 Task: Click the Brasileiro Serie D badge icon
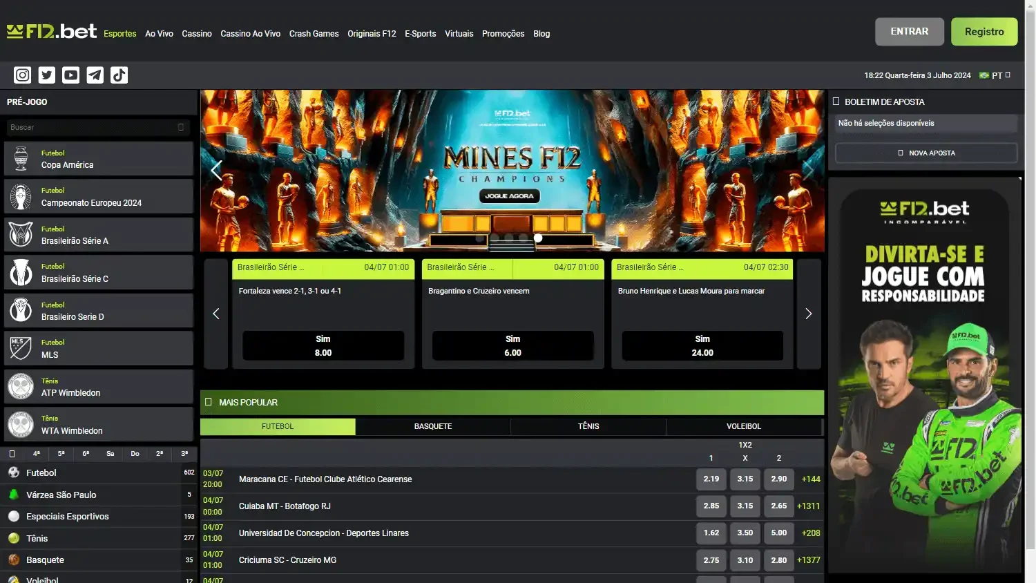click(21, 310)
